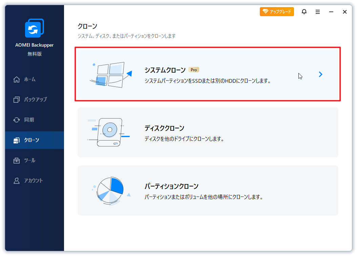Click the アップグレード upgrade button

[277, 11]
